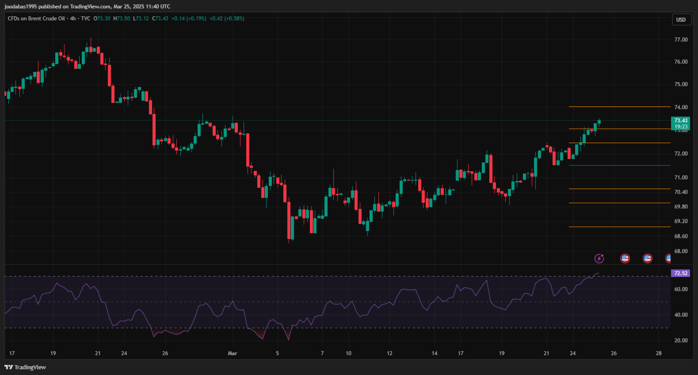Click the purple 72.52 RSI value label
The height and width of the screenshot is (375, 698).
coord(681,273)
